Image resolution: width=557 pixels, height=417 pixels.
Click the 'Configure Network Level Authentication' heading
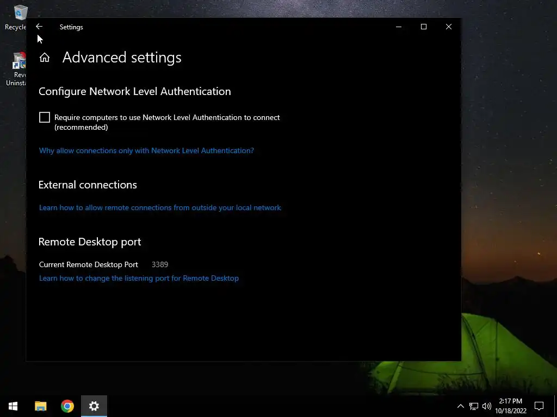[x=135, y=91]
